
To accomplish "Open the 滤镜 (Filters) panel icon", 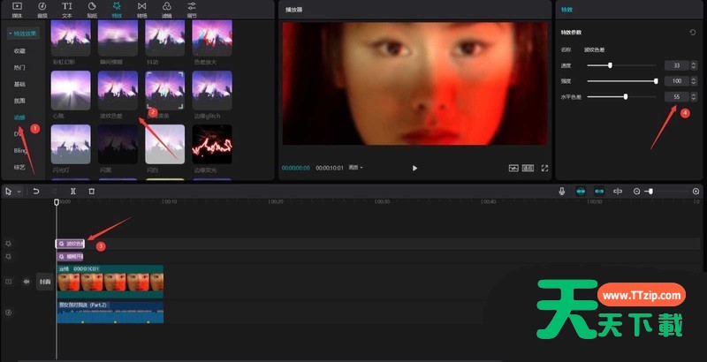I will (167, 8).
